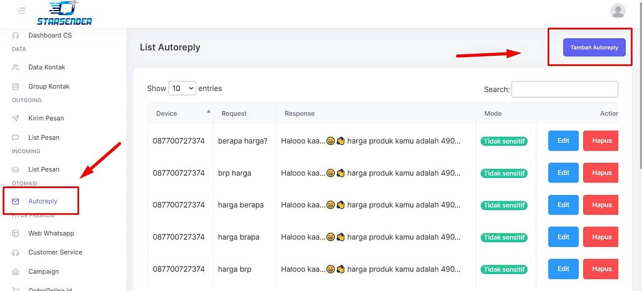Sort by the Request column header
This screenshot has height=291, width=642.
click(245, 113)
